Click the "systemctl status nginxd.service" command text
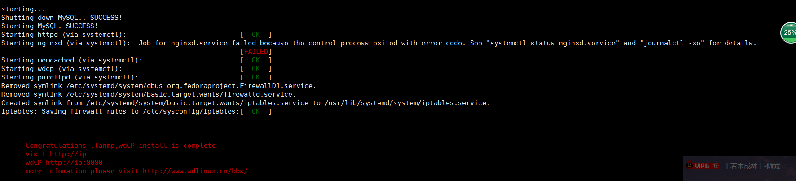Viewport: 796px width, 181px height. coord(553,43)
